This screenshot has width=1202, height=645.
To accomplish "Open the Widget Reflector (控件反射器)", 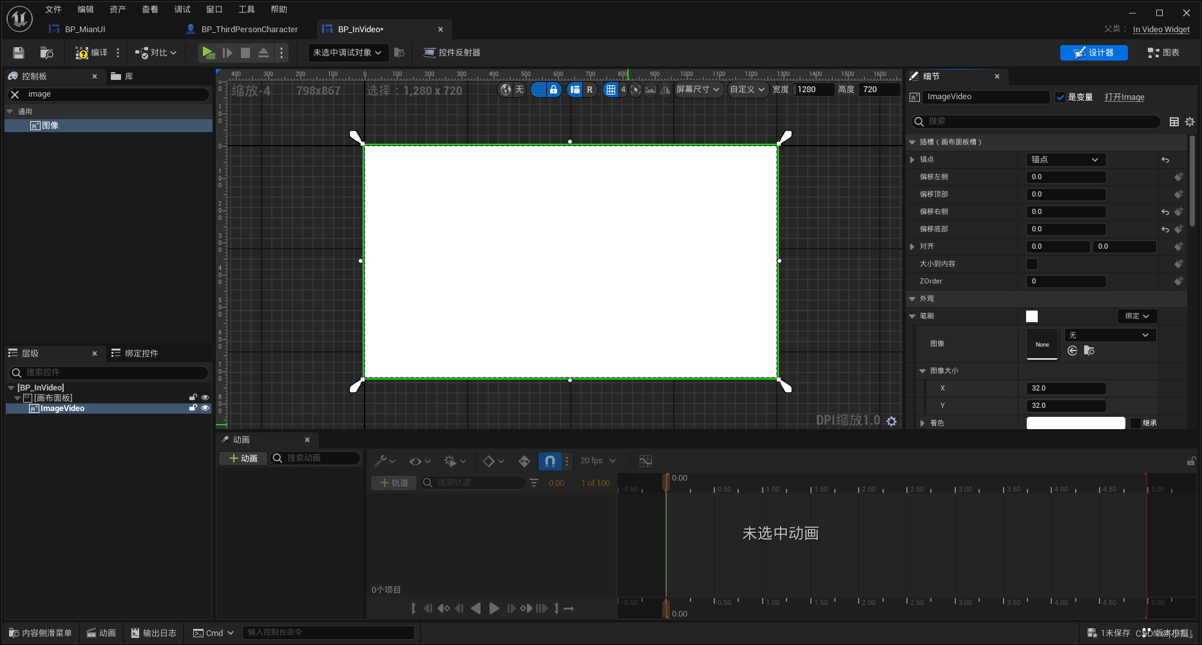I will click(452, 53).
